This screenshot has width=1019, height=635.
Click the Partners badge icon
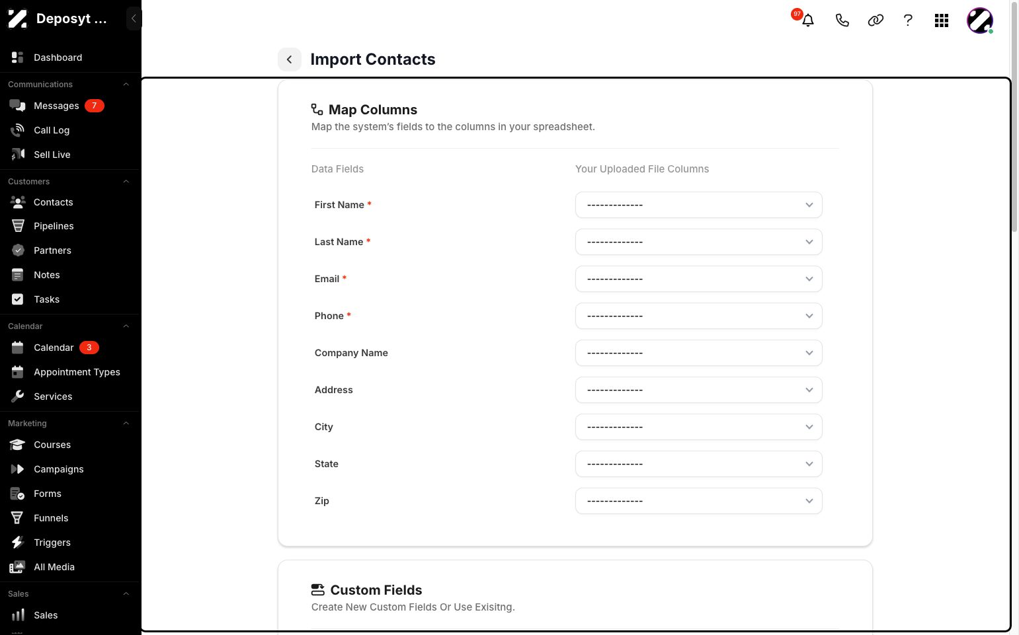pos(18,250)
